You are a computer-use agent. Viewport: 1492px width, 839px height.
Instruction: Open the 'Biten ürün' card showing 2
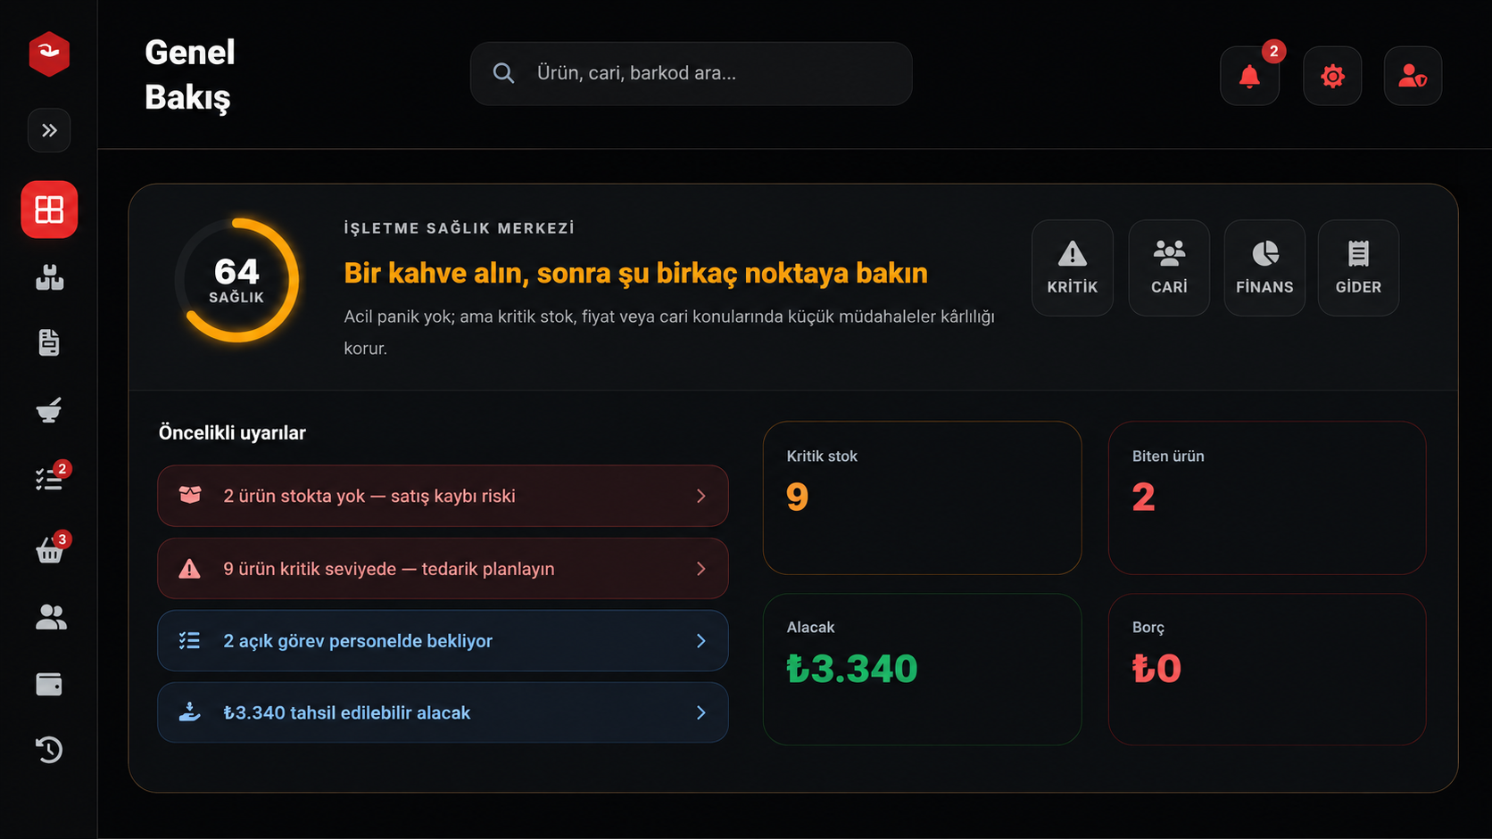coord(1267,498)
